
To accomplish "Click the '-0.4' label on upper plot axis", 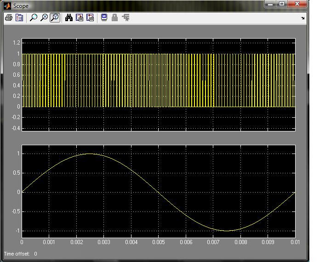I will click(16, 128).
